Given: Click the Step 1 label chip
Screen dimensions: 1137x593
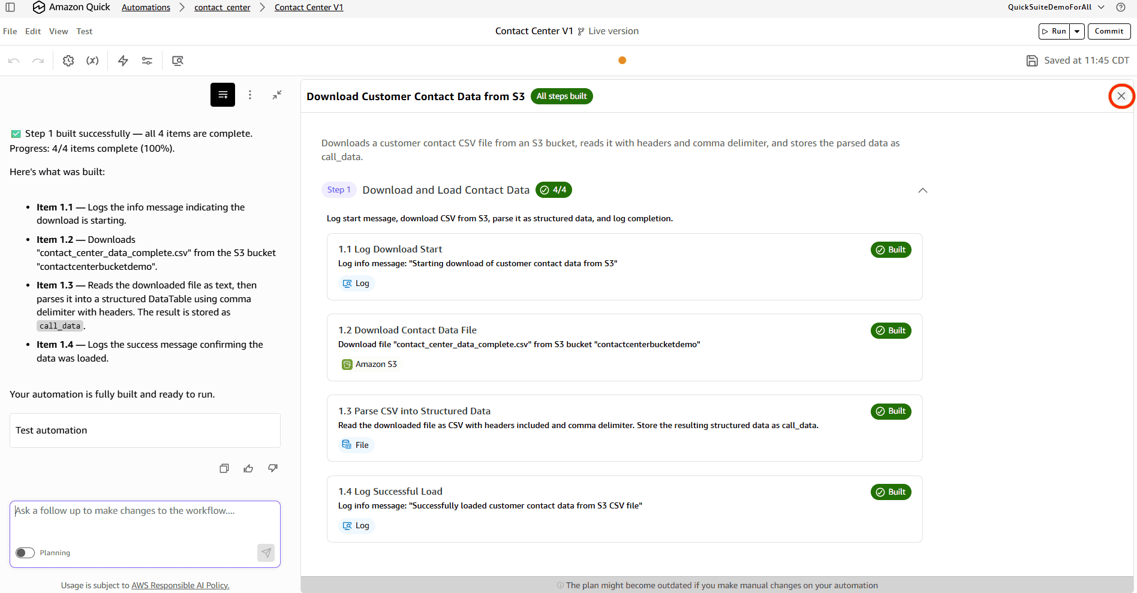Looking at the screenshot, I should pos(339,190).
